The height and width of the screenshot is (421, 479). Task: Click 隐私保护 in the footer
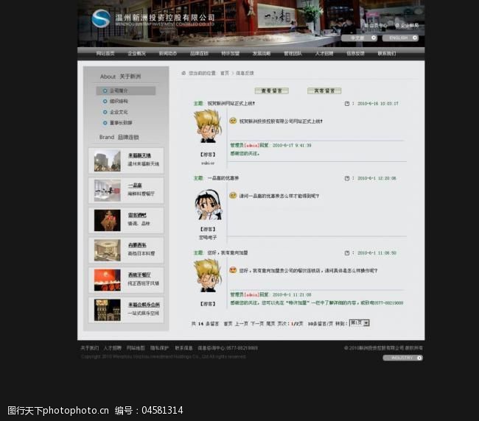point(159,348)
